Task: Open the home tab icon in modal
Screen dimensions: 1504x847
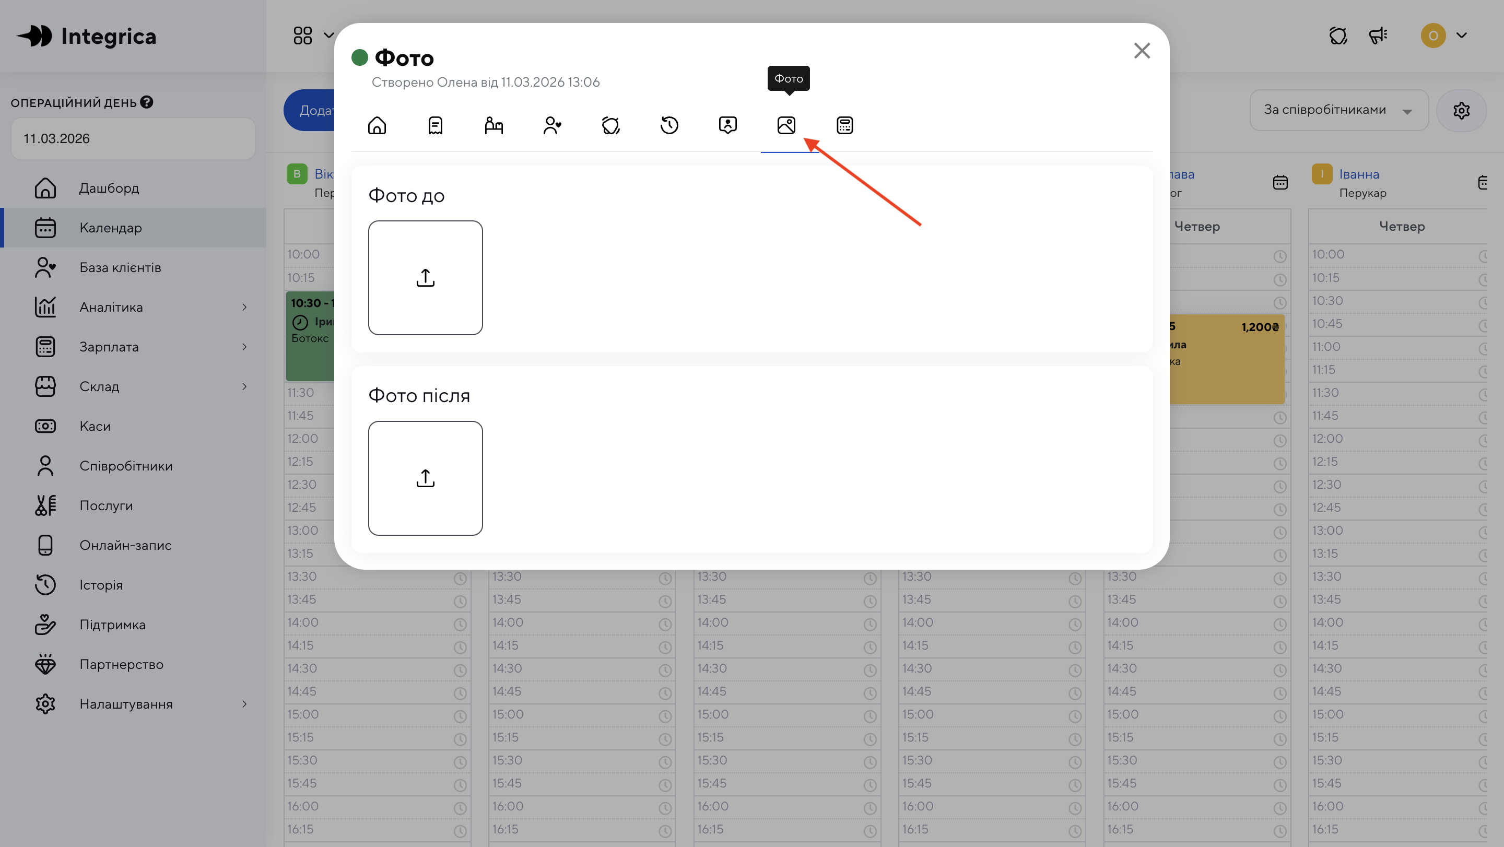Action: click(x=377, y=125)
